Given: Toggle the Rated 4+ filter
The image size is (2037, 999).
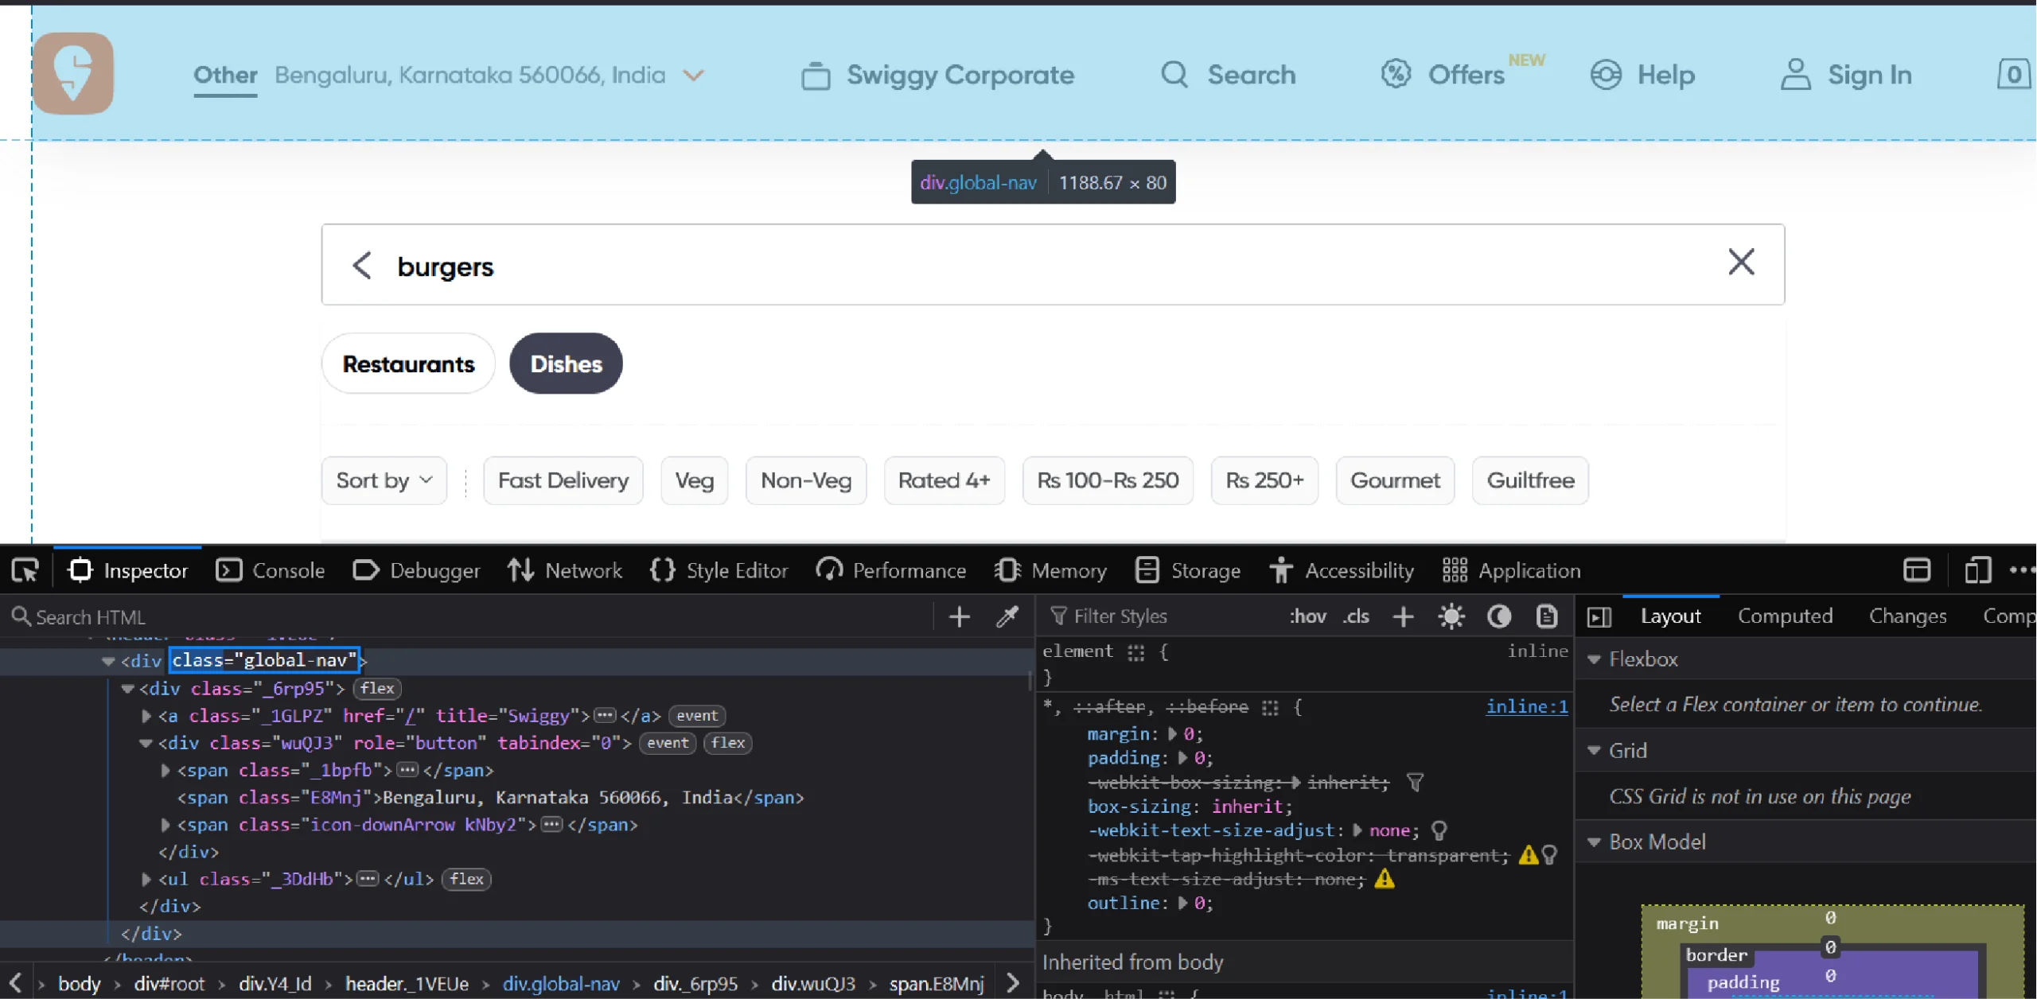Looking at the screenshot, I should 944,480.
